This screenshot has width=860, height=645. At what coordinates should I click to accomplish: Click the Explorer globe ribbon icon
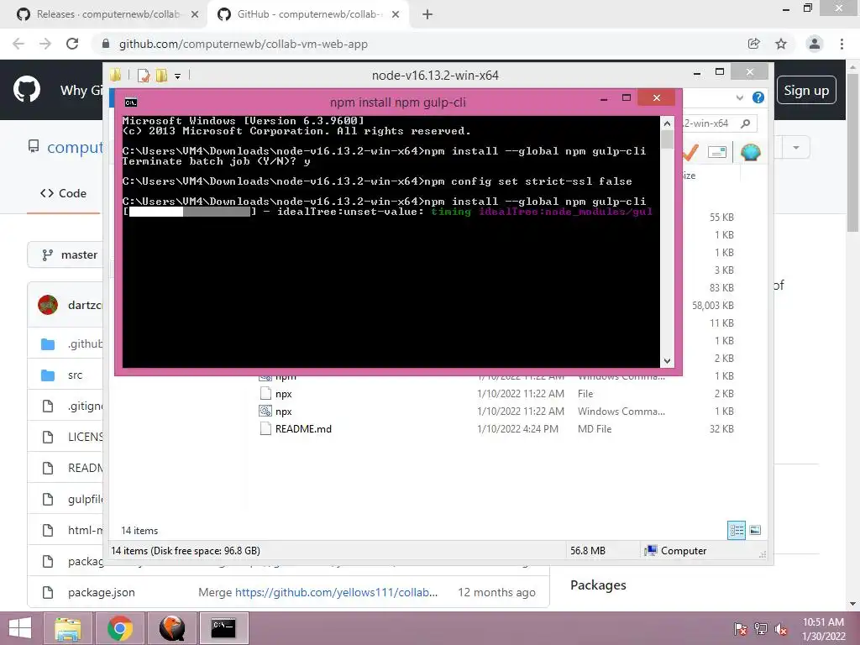coord(750,152)
